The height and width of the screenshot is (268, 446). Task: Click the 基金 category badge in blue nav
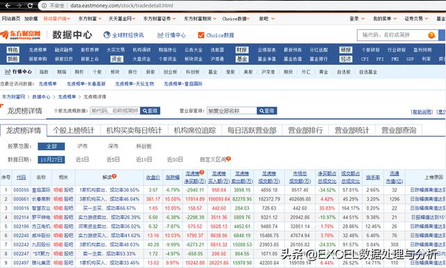(242, 59)
